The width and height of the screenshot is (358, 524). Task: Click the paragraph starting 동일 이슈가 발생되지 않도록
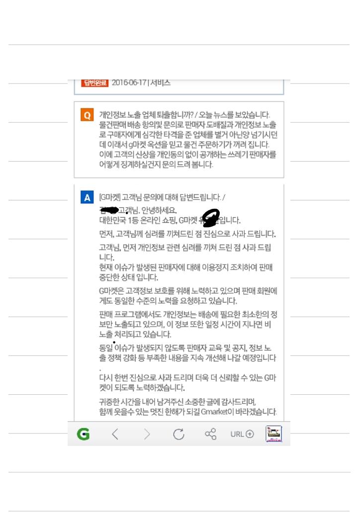click(187, 353)
